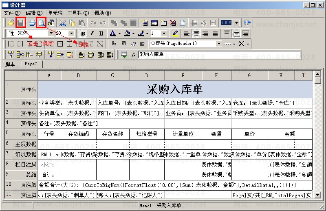Click the blank page icon

point(182,22)
